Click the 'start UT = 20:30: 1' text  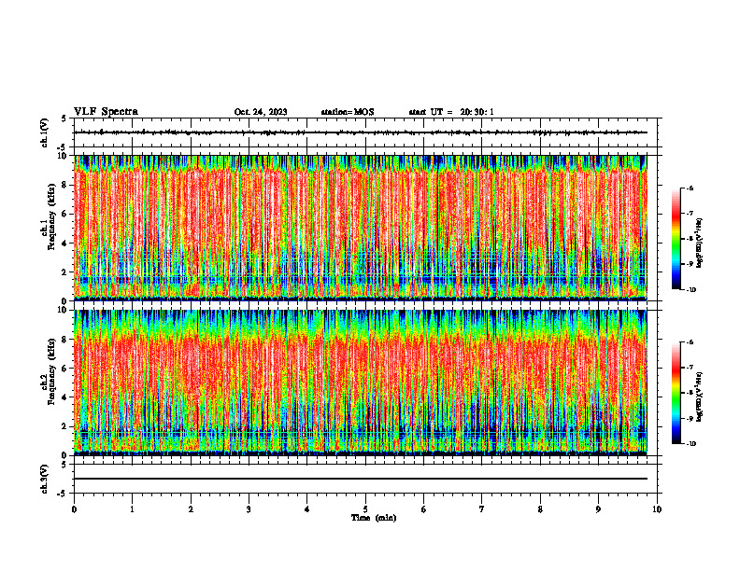[451, 112]
